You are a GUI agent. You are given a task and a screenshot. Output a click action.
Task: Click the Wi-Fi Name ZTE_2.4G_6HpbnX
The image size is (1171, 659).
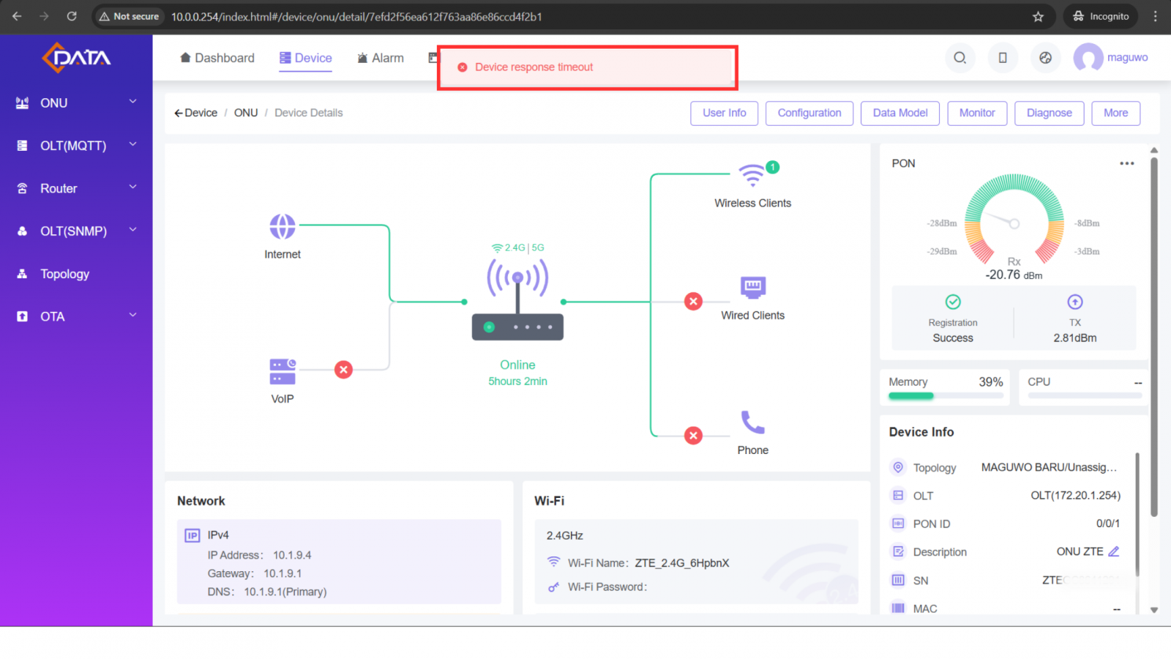(x=682, y=563)
